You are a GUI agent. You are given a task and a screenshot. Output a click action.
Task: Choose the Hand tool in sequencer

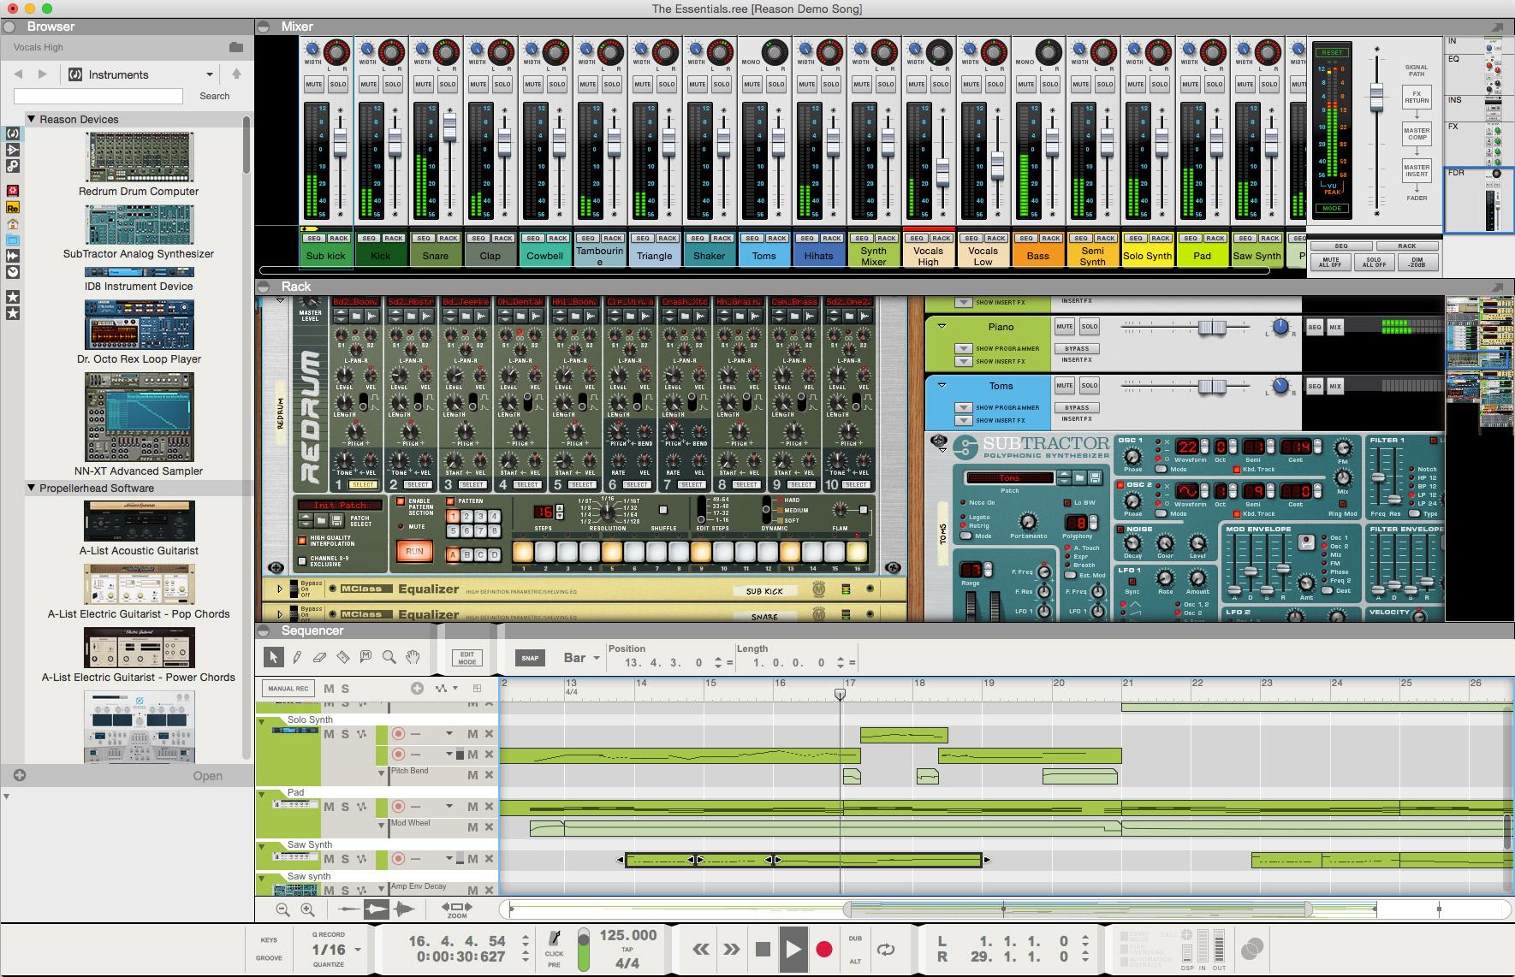pyautogui.click(x=413, y=657)
